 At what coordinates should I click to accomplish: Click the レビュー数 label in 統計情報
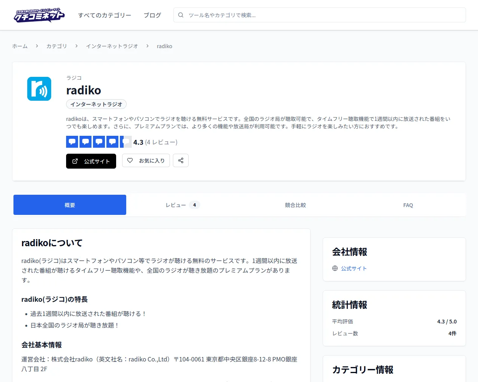pyautogui.click(x=345, y=334)
